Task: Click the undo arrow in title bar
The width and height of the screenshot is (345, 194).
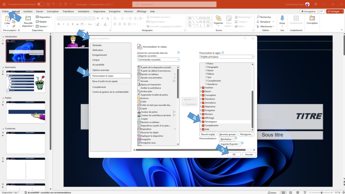Action: [x=54, y=4]
